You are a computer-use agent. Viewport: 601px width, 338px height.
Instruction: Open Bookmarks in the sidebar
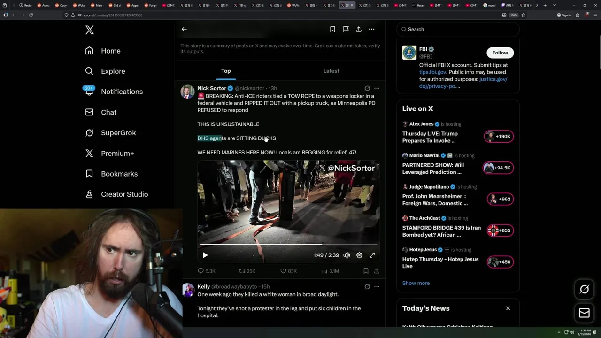pos(111,174)
